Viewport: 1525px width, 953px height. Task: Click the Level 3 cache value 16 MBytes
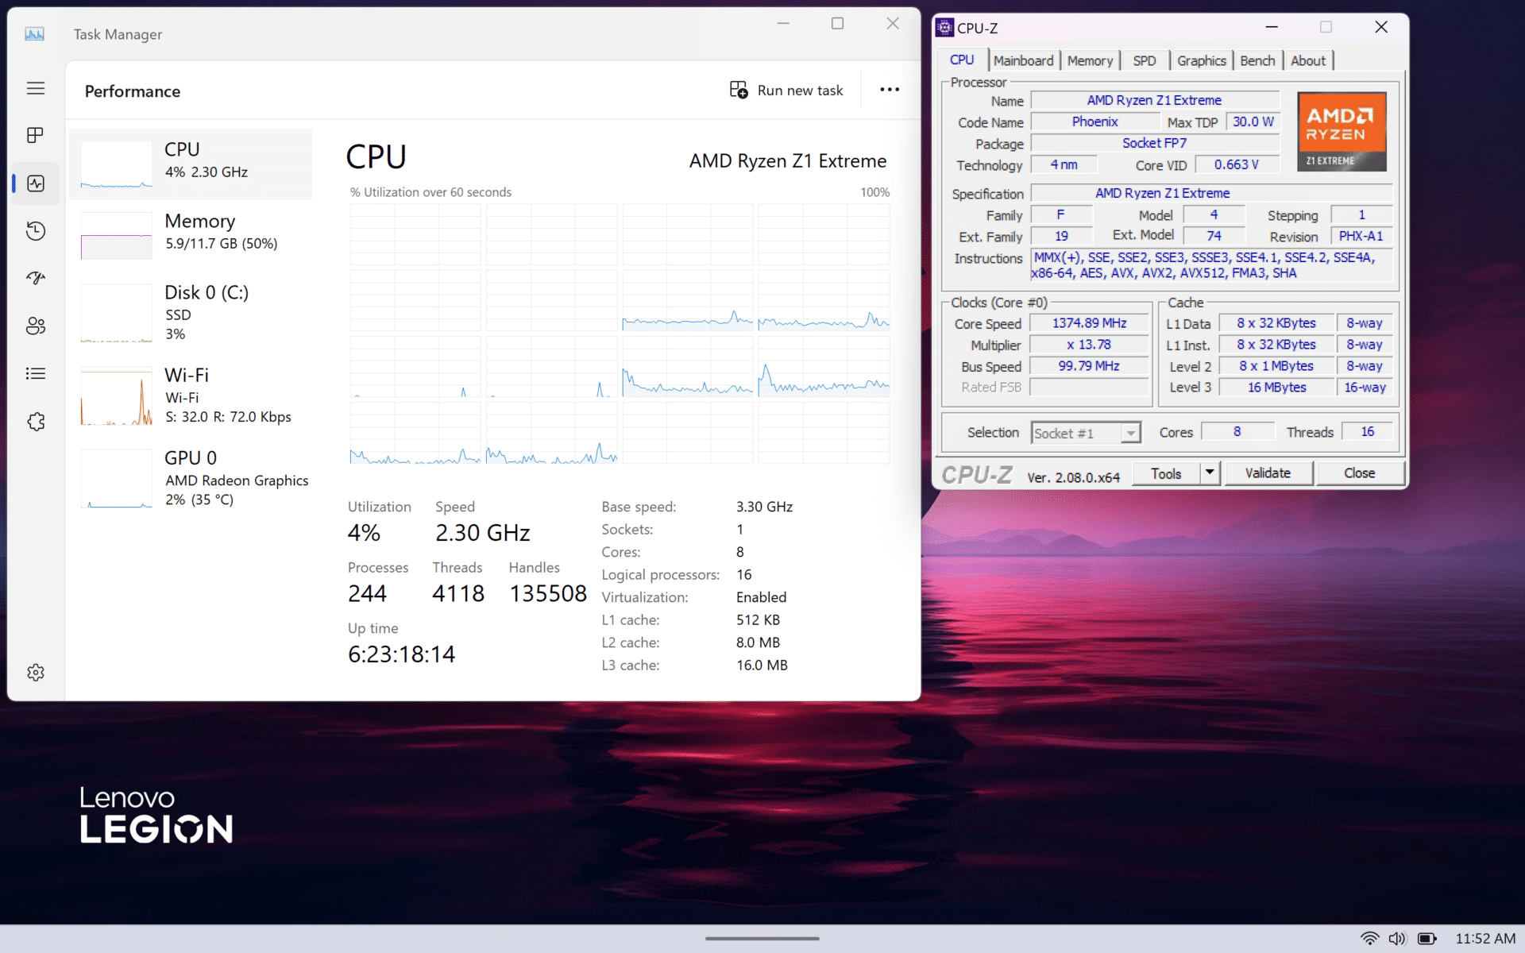coord(1276,388)
